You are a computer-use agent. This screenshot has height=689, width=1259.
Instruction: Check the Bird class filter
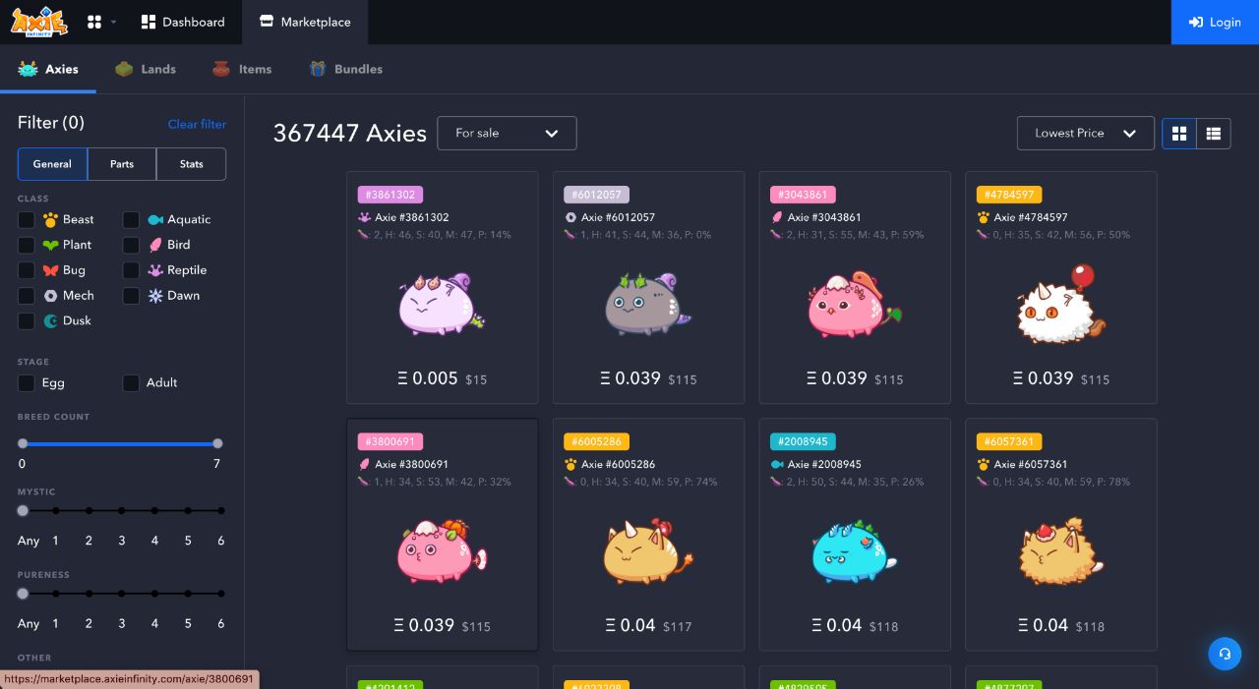point(131,245)
